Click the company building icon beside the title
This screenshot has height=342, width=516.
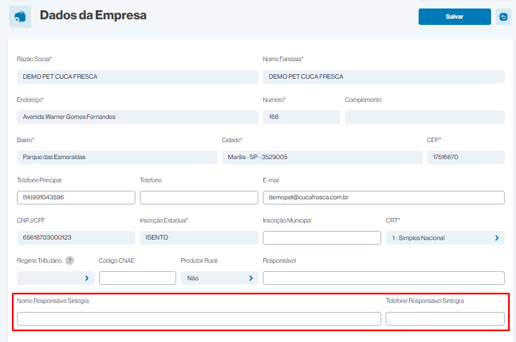[x=20, y=16]
